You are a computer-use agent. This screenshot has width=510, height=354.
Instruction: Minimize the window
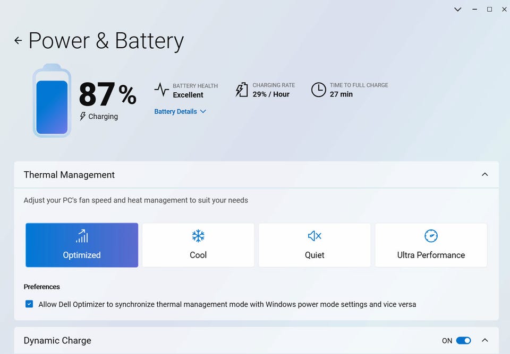(x=474, y=10)
